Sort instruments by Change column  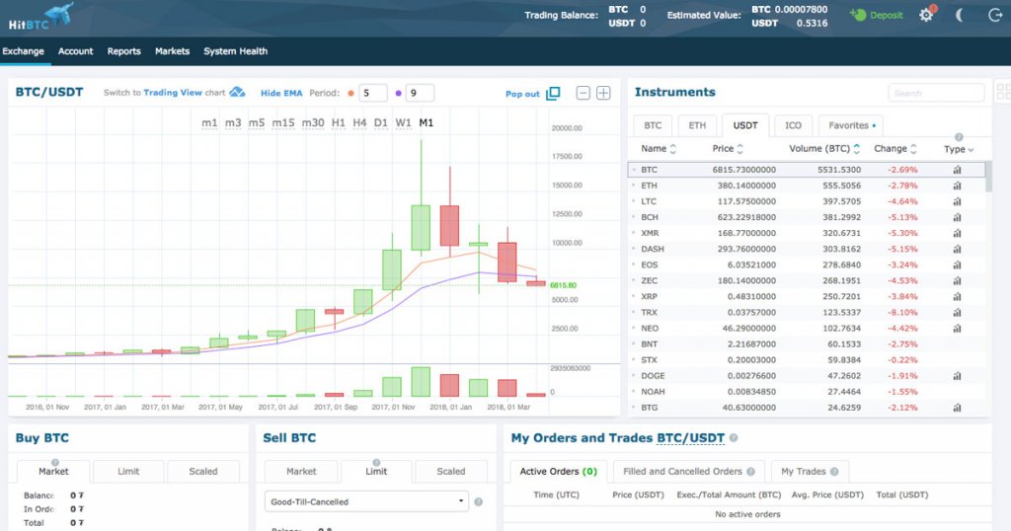(895, 149)
